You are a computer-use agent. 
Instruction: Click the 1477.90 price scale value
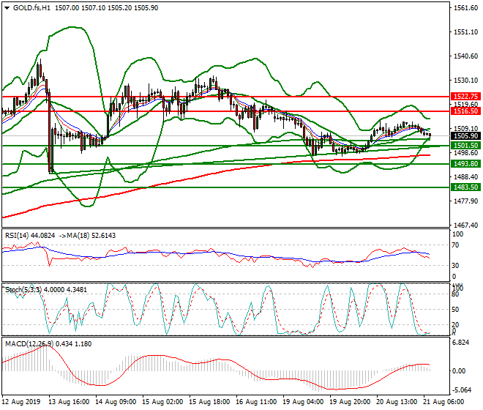tap(465, 201)
